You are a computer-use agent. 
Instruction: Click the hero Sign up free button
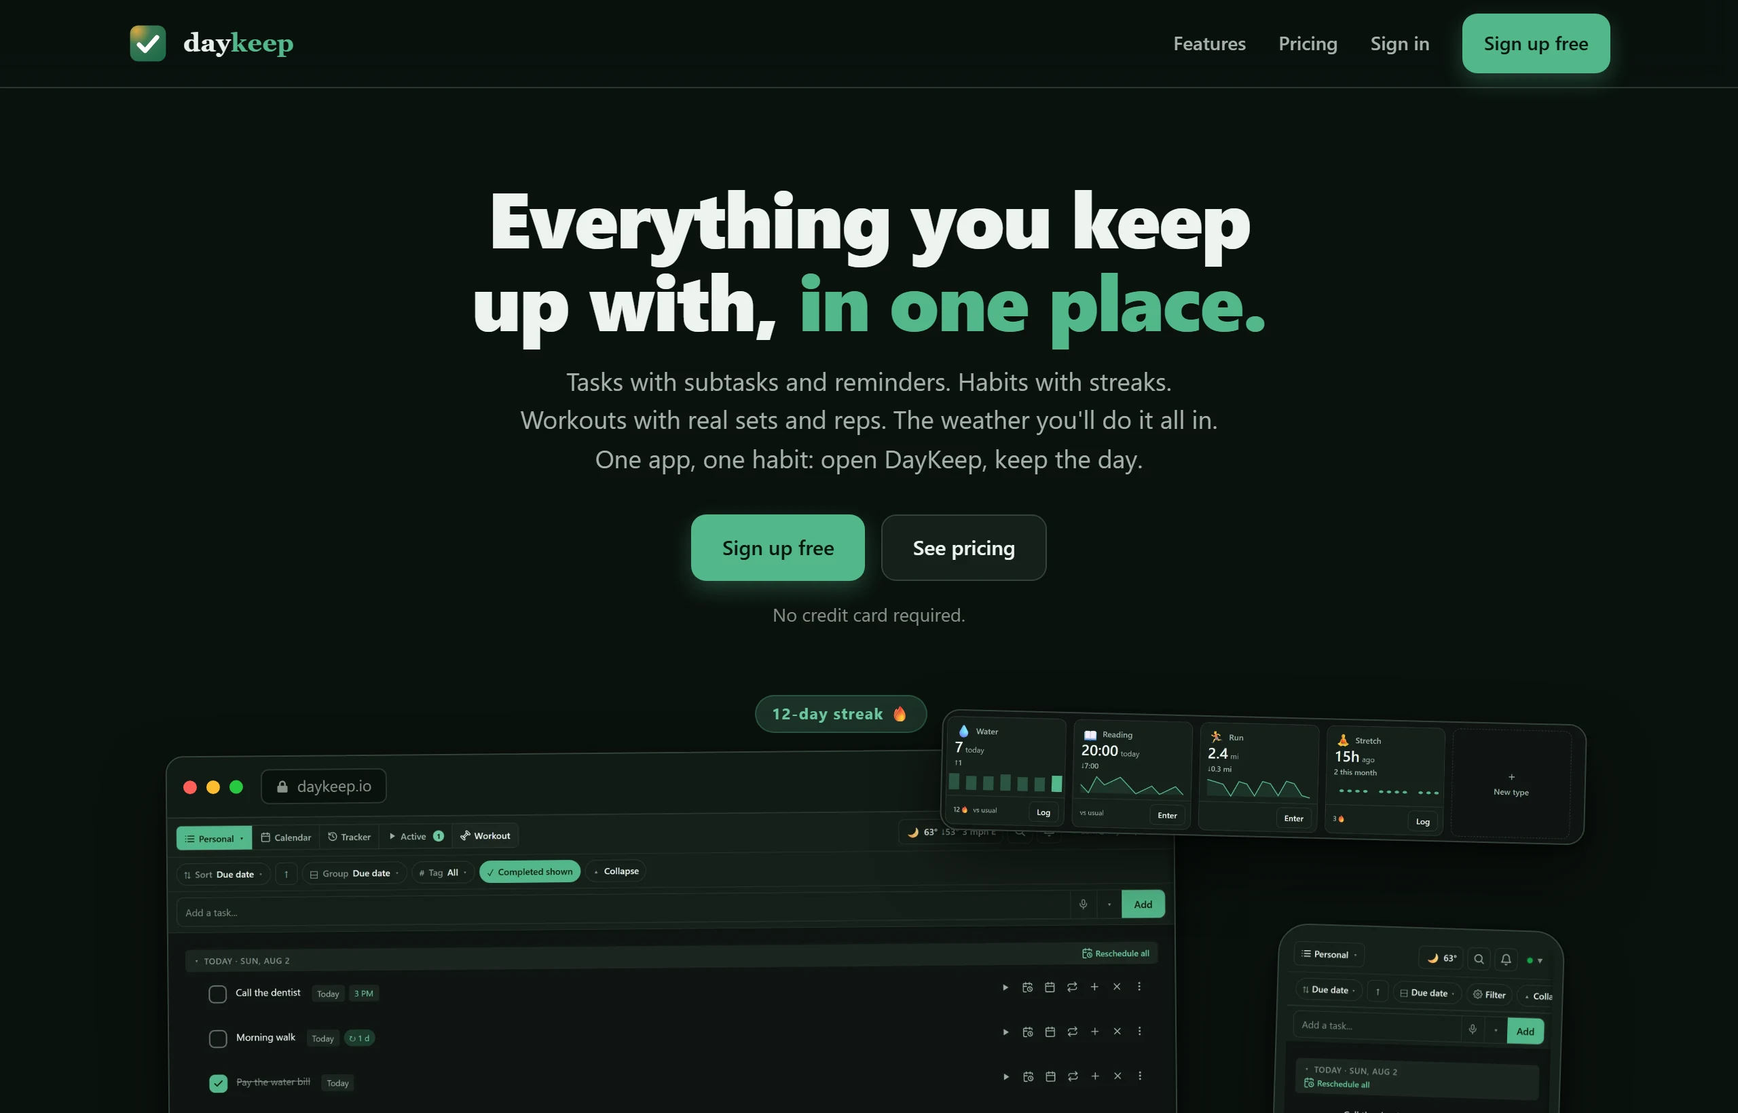778,548
